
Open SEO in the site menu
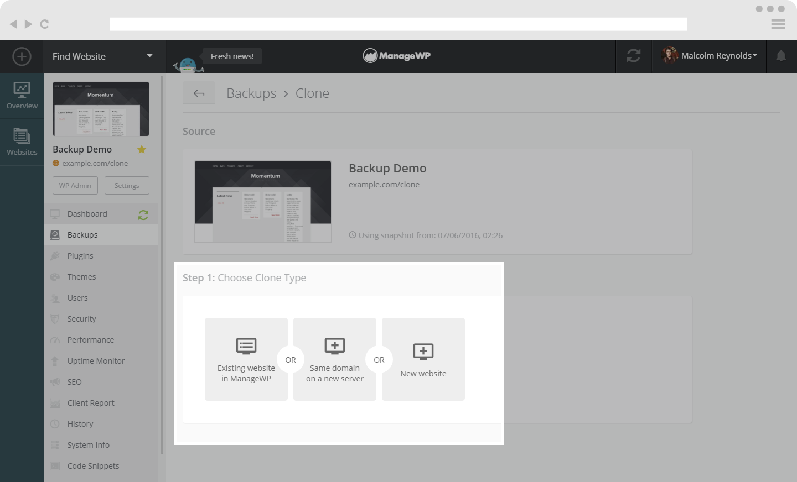click(101, 382)
